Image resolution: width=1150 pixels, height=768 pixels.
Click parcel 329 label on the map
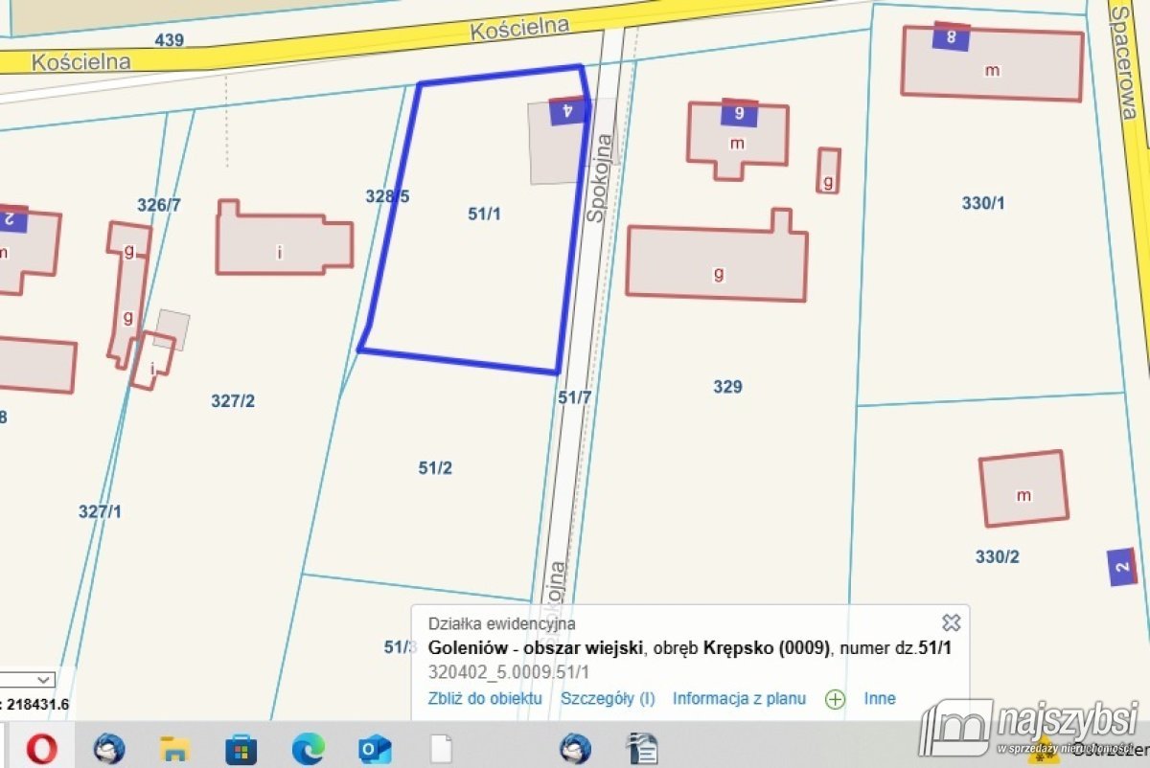coord(727,387)
